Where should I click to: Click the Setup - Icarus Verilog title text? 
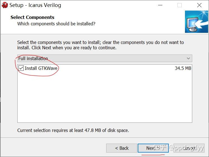pyautogui.click(x=35, y=5)
